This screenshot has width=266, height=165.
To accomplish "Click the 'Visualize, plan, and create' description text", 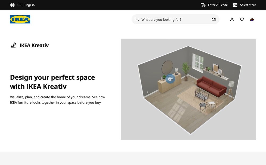I will [x=57, y=100].
